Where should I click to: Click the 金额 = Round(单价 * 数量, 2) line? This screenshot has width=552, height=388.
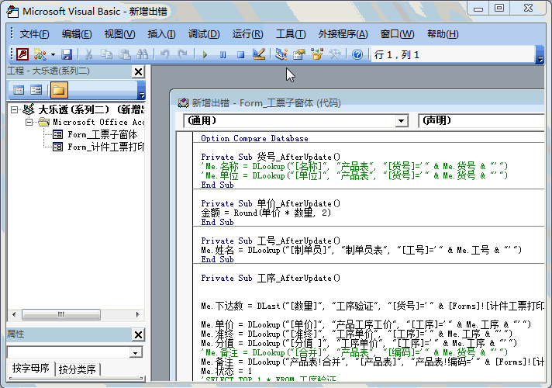266,213
